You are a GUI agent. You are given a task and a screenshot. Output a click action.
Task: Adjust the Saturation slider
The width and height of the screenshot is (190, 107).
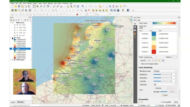tap(161, 78)
